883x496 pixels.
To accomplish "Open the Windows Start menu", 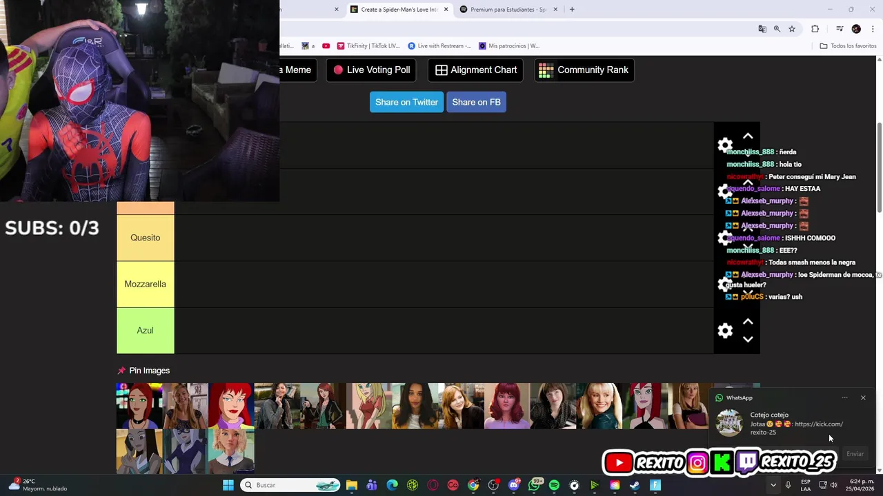I will click(228, 485).
